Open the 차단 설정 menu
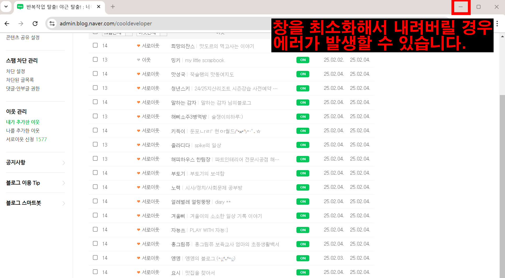Viewport: 505px width, 278px height. pos(15,71)
